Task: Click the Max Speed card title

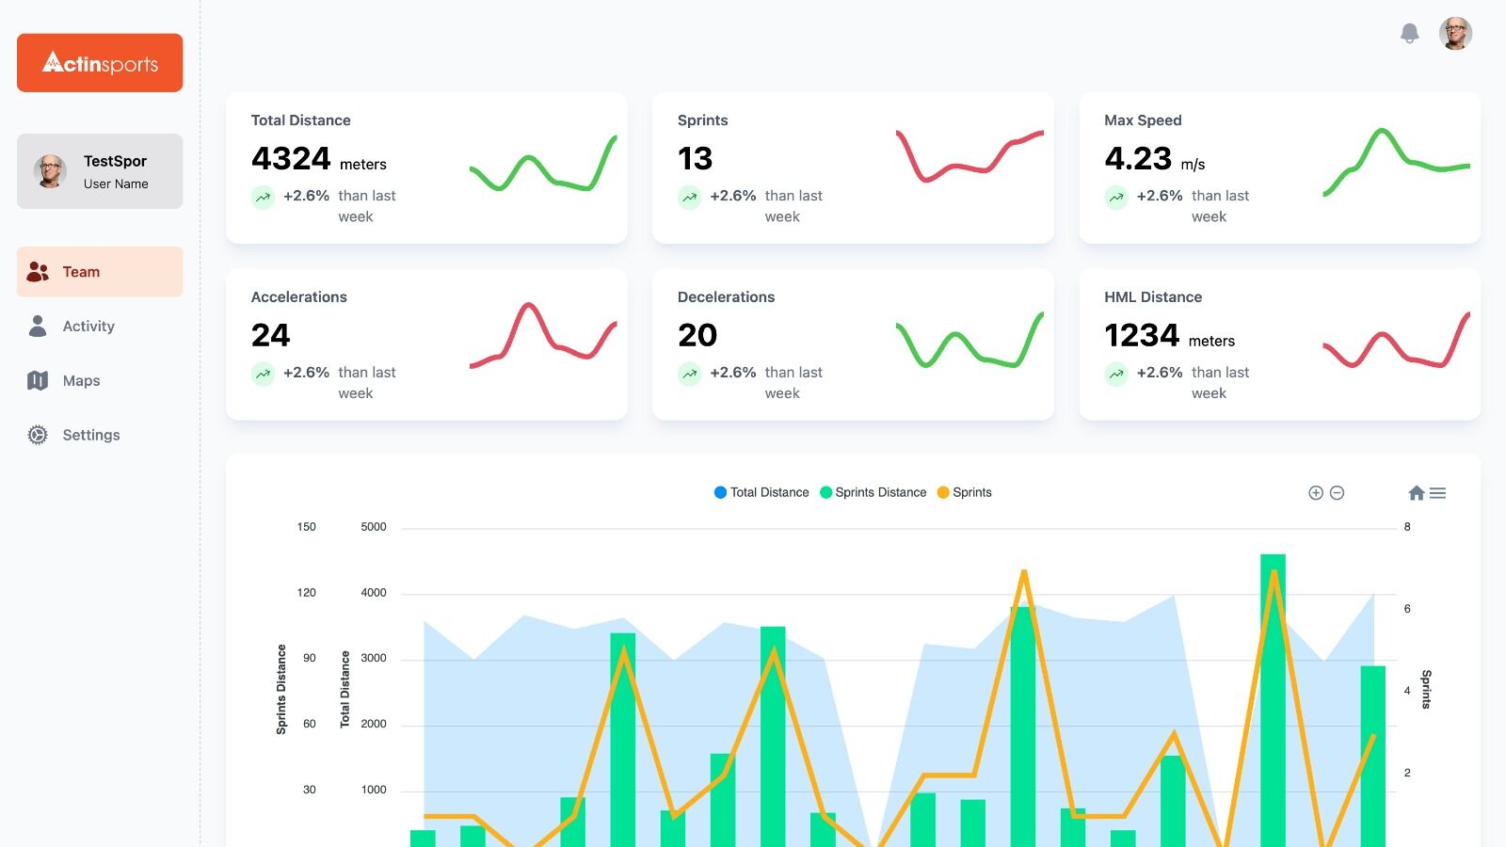Action: point(1143,120)
